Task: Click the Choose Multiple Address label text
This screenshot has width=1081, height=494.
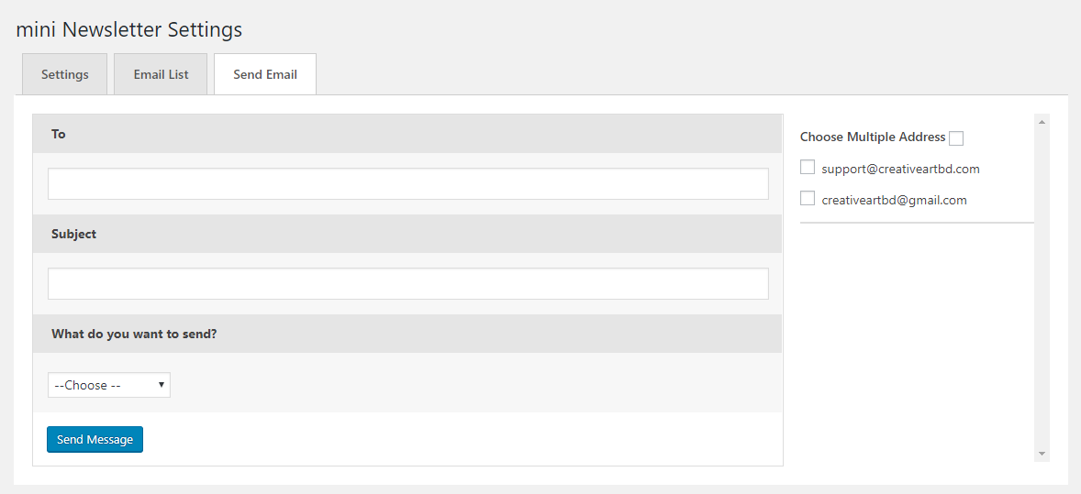Action: pyautogui.click(x=872, y=137)
